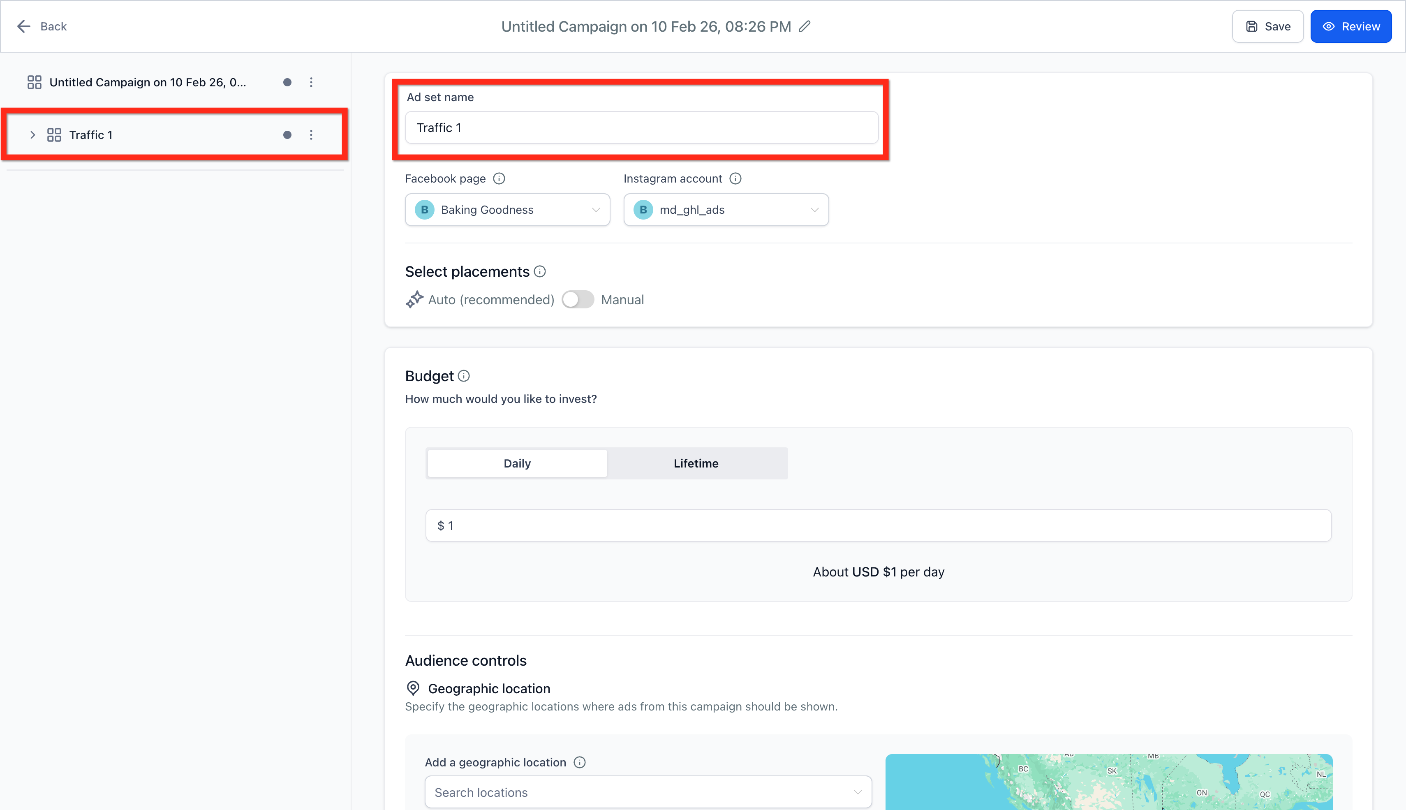This screenshot has height=810, width=1406.
Task: Click the Facebook page info icon
Action: click(x=499, y=178)
